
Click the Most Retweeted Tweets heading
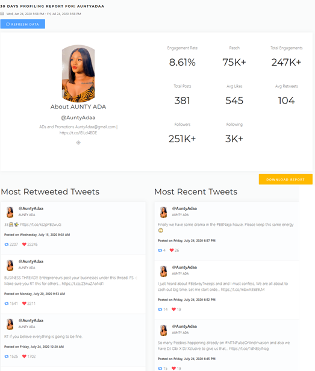pos(50,192)
